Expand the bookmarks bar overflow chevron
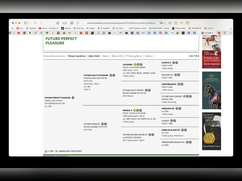The image size is (242, 181). point(231,28)
